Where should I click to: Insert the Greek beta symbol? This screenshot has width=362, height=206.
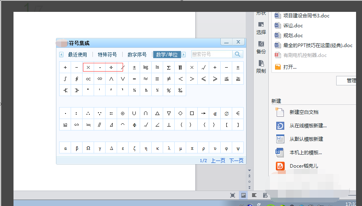(x=77, y=148)
